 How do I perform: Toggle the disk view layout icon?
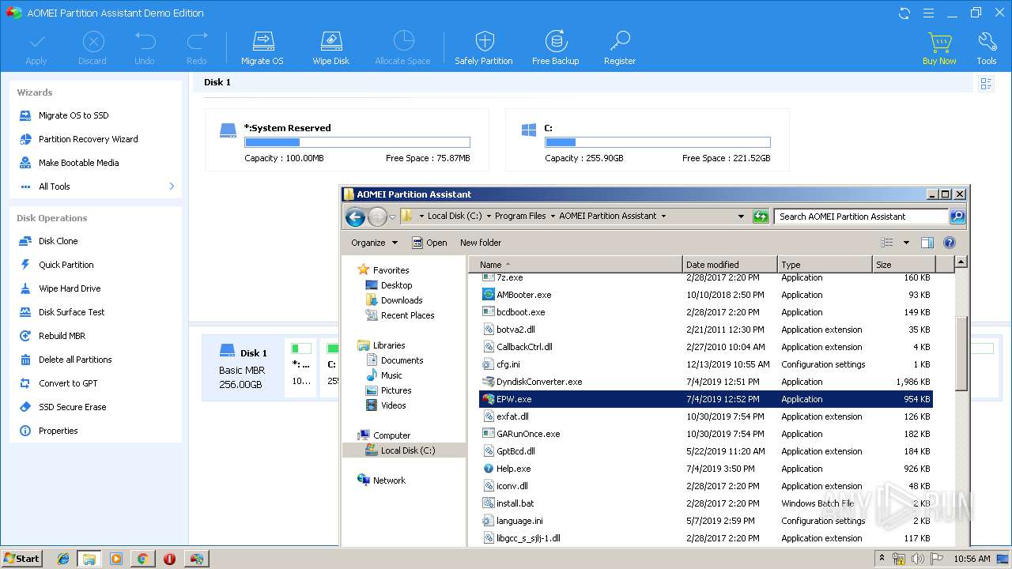click(x=986, y=83)
